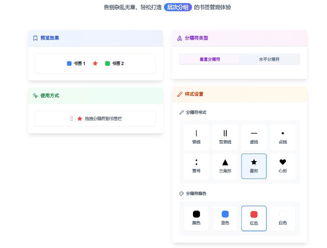The image size is (327, 248).
Task: Choose the 点线 dotted separator style
Action: pyautogui.click(x=283, y=137)
